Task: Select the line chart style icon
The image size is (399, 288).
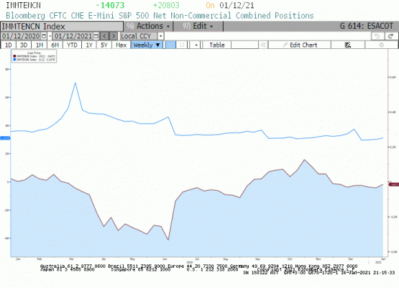Action: pyautogui.click(x=171, y=45)
